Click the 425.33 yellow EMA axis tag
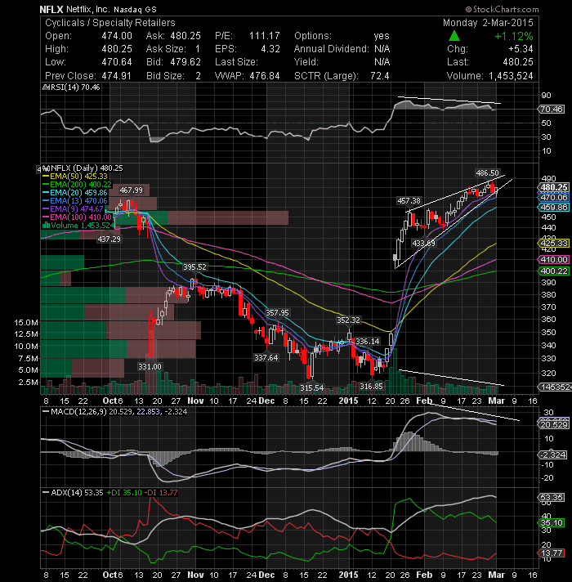This screenshot has width=572, height=582. click(x=554, y=243)
